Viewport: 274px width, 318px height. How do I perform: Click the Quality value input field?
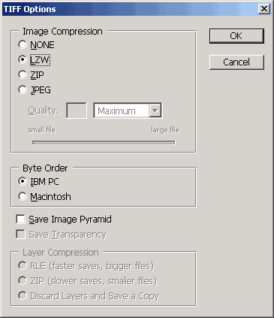coord(77,111)
